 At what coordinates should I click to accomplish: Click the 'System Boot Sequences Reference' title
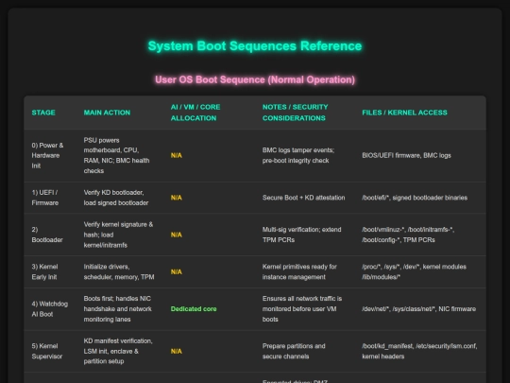pos(255,46)
